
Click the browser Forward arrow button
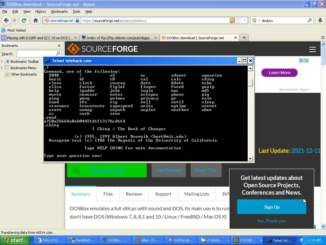(14, 20)
